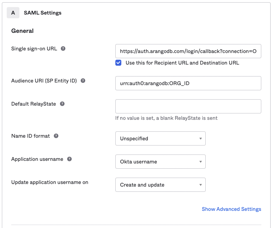Click the blank RelayState hint text
Viewport: 271px width, 228px height.
click(x=166, y=118)
